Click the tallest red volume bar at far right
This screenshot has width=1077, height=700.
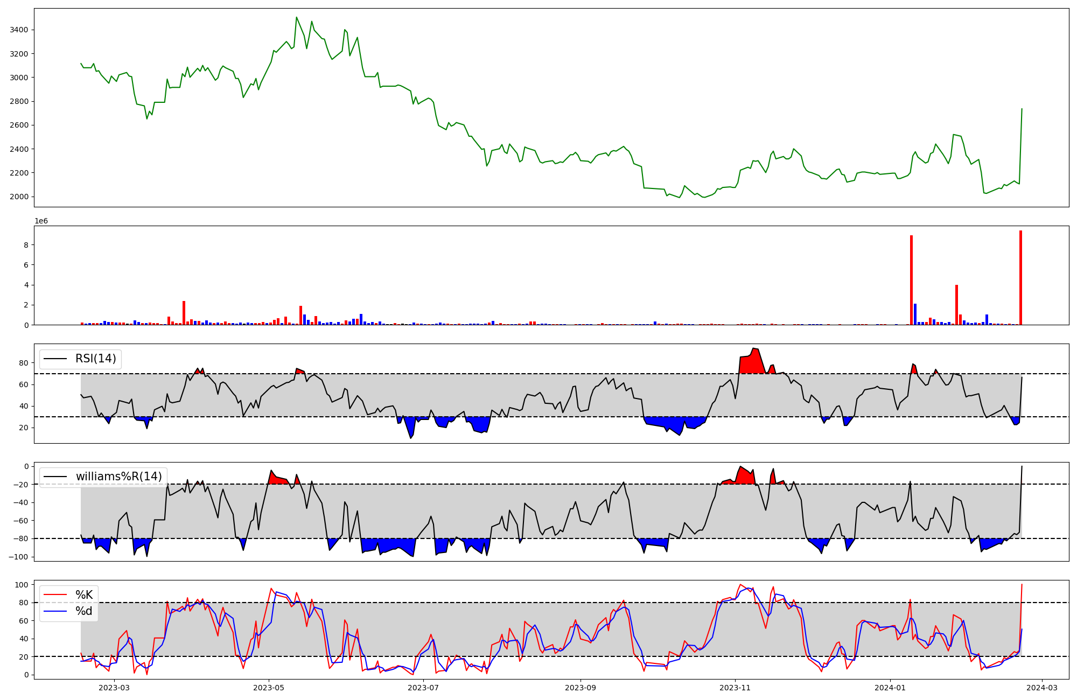pos(1020,277)
